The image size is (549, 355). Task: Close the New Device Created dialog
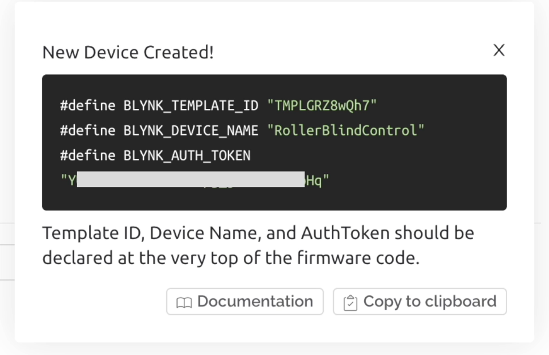point(499,50)
